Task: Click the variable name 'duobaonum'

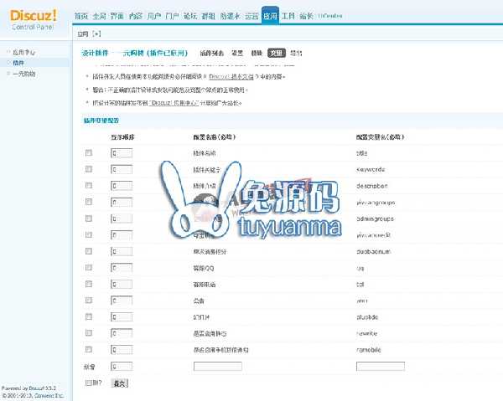Action: click(373, 252)
